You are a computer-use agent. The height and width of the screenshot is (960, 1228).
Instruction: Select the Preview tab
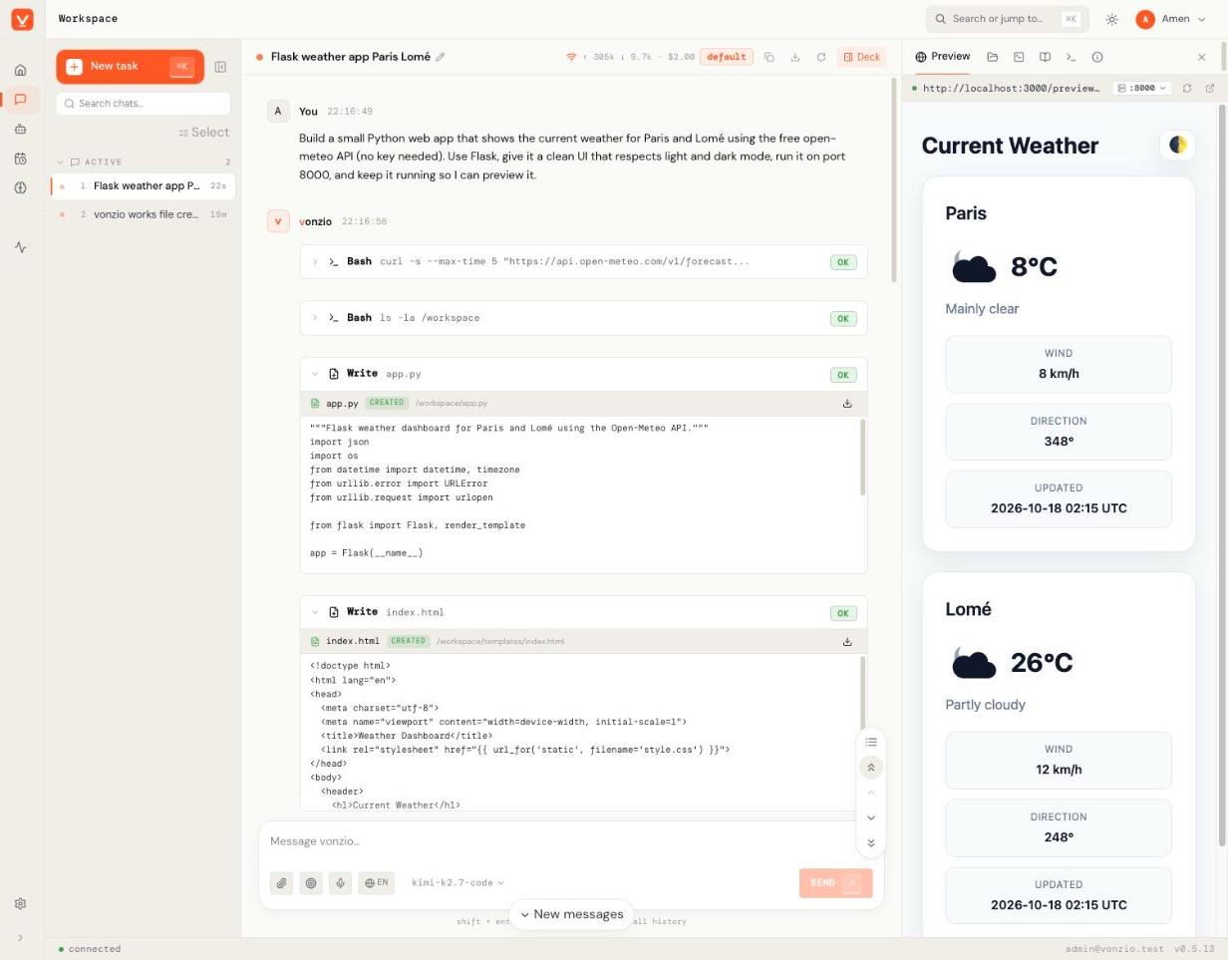tap(942, 57)
